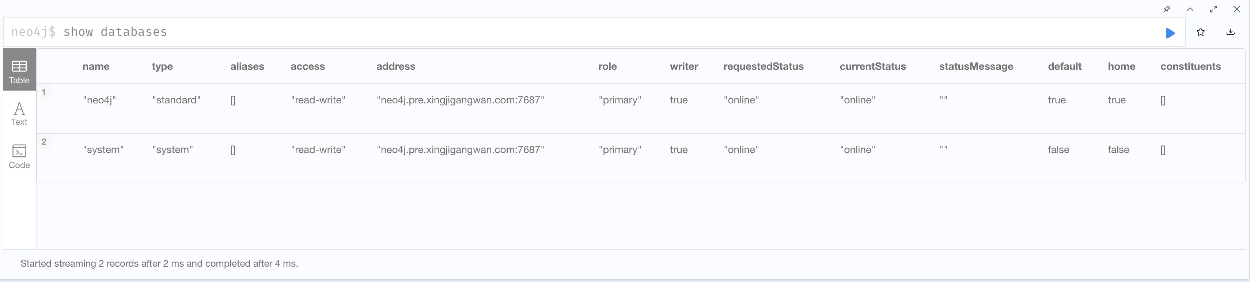Select the name column header
1250x282 pixels.
[96, 66]
